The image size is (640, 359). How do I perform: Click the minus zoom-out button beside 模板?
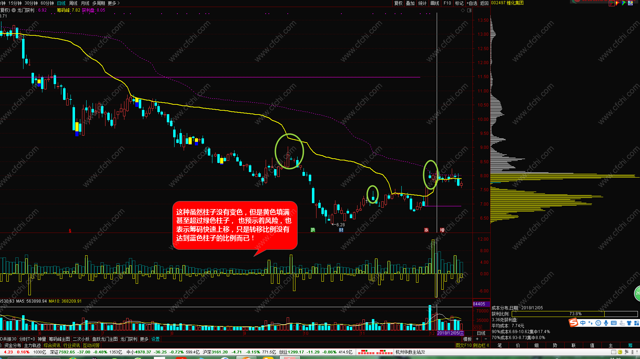tap(486, 339)
